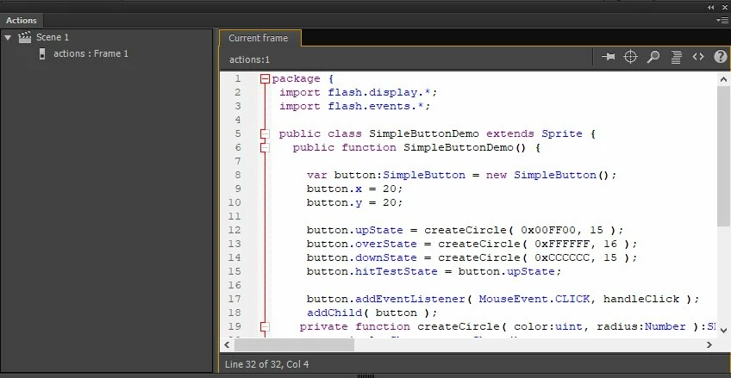Click '0xCCCCCC' on line 14
The height and width of the screenshot is (378, 731).
click(x=562, y=258)
